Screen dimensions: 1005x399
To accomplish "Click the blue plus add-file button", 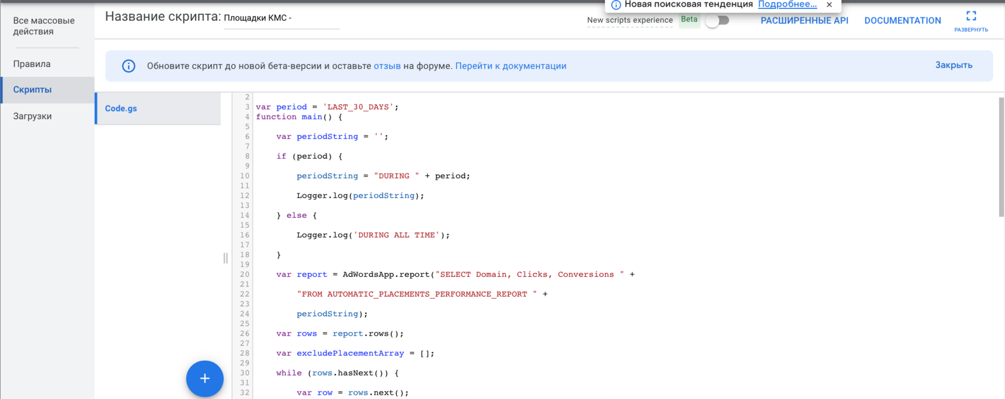I will click(205, 379).
